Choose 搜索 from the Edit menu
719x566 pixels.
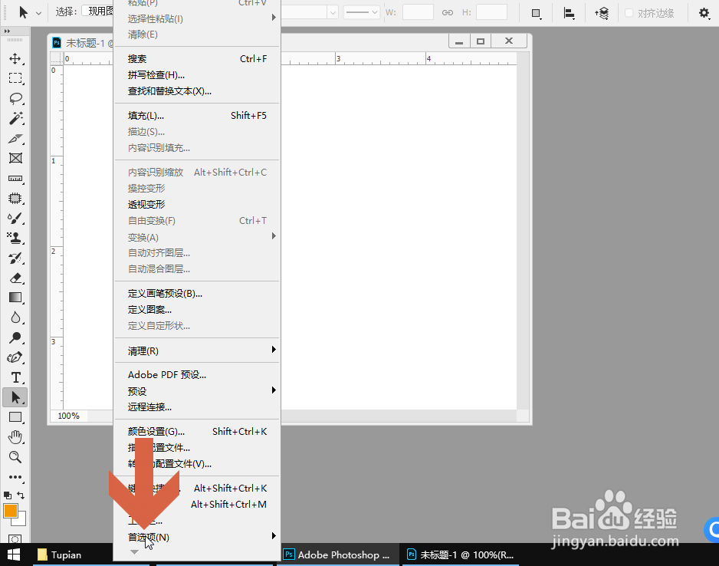pyautogui.click(x=197, y=59)
